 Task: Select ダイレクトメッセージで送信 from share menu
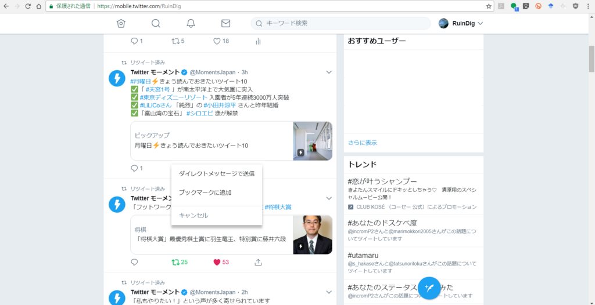pos(217,173)
